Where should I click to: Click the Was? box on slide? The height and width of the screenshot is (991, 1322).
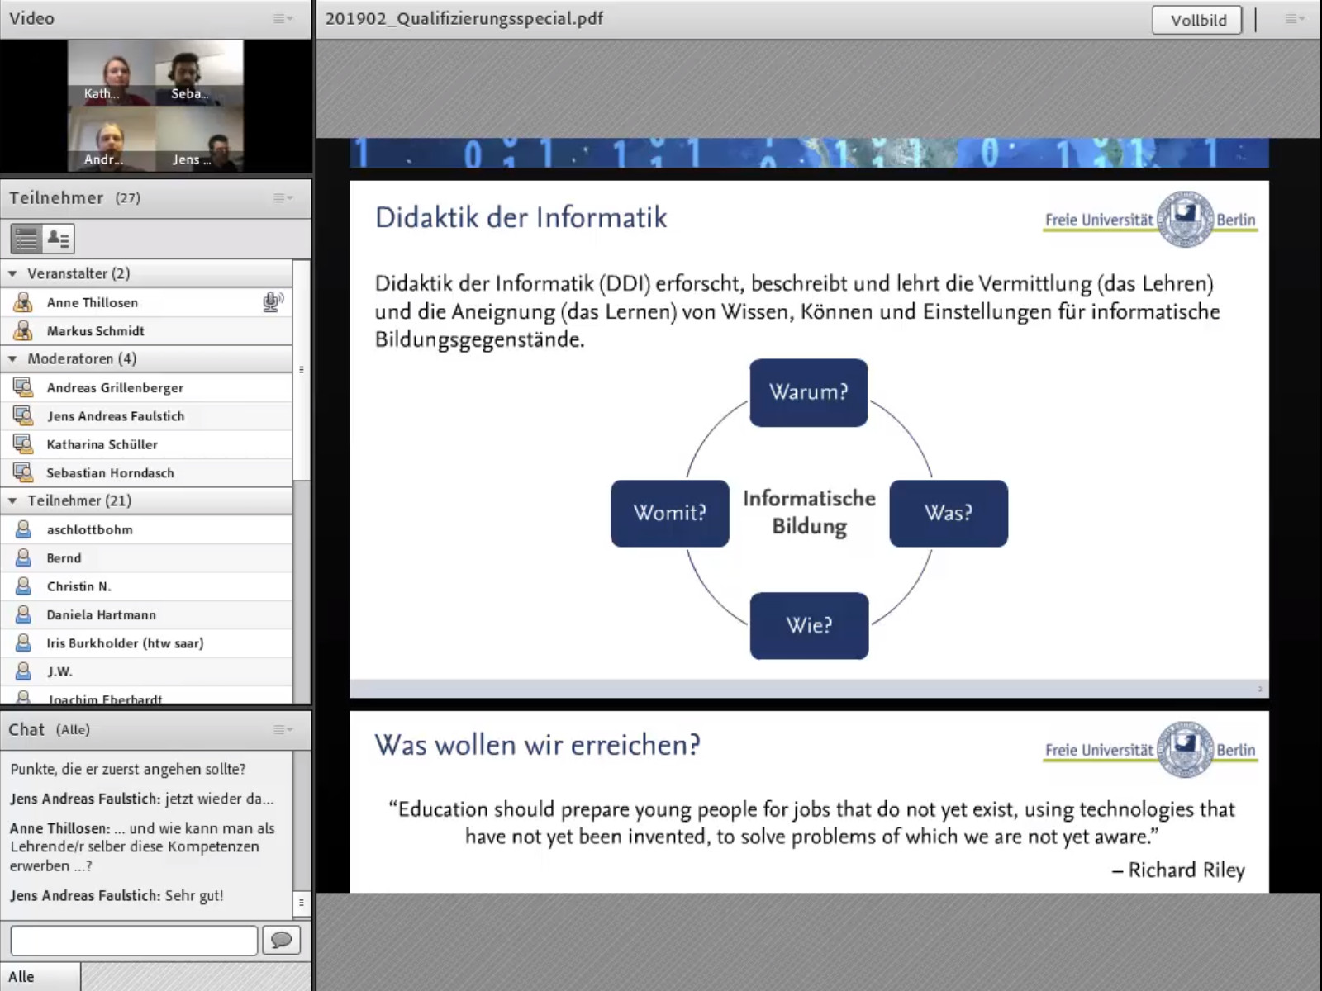[949, 513]
